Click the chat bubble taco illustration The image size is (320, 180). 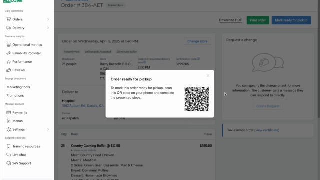coord(268,62)
